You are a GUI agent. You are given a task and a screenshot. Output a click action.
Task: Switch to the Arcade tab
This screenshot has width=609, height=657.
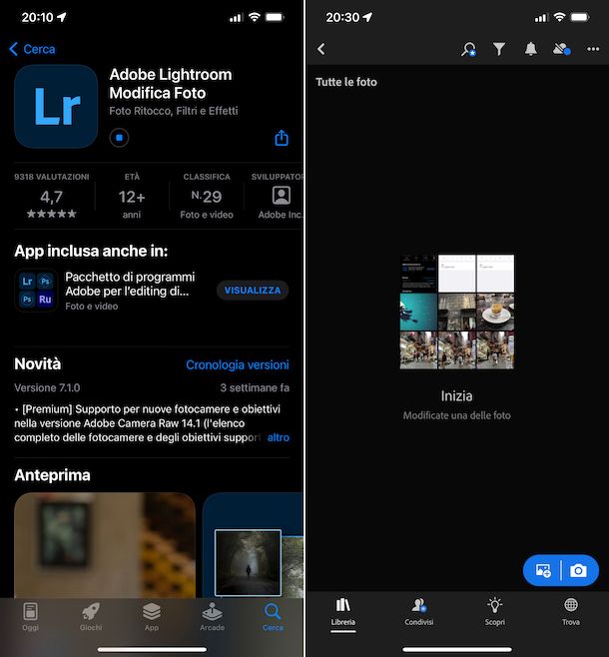[212, 616]
